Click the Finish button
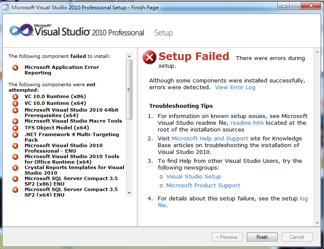The height and width of the screenshot is (249, 324). click(262, 237)
